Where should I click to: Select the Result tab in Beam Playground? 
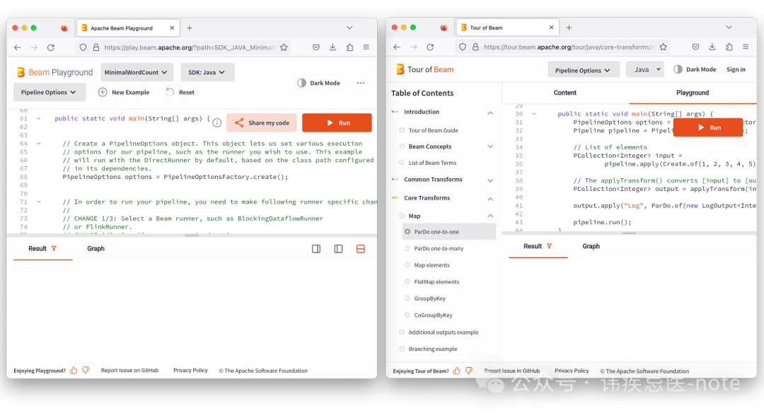click(42, 248)
